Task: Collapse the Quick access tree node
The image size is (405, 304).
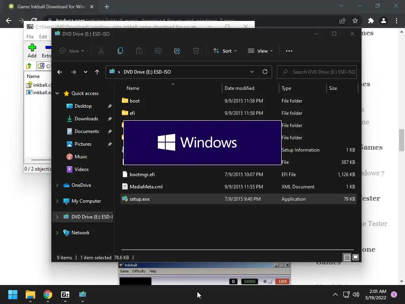Action: [x=57, y=93]
